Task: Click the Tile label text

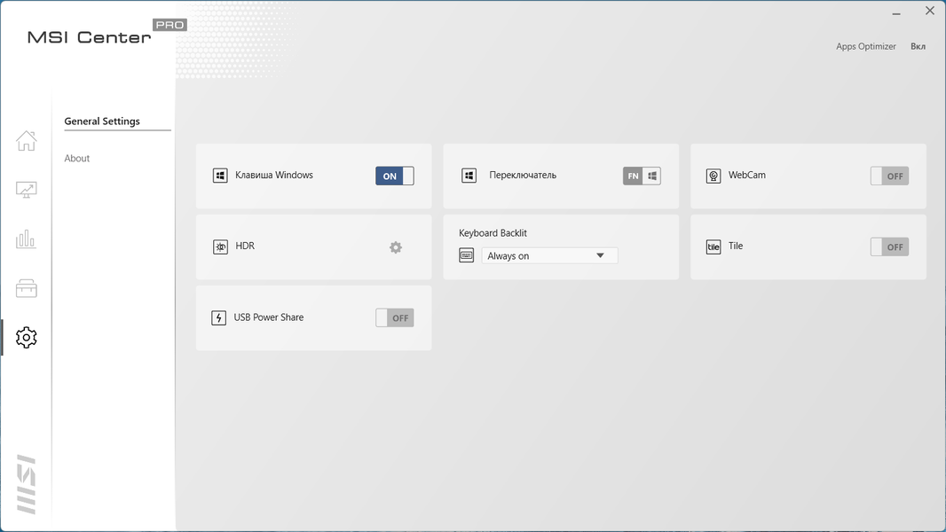Action: pos(736,246)
